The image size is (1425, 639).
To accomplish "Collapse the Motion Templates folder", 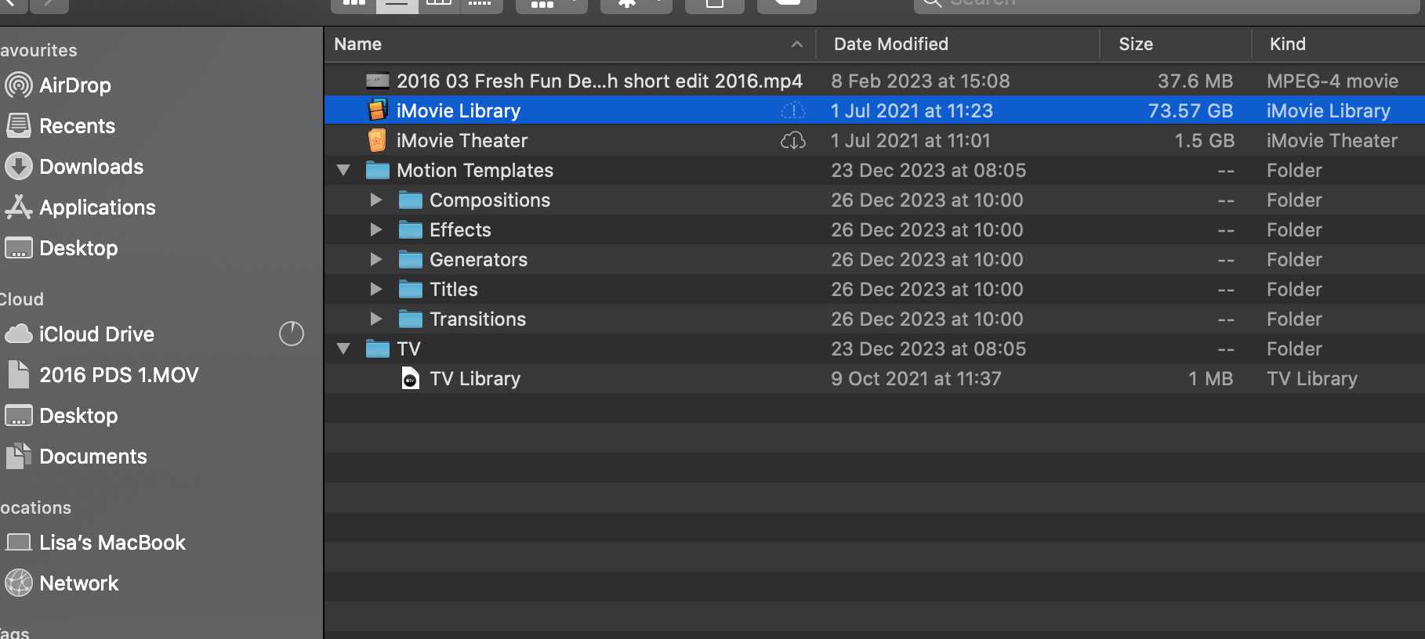I will (343, 170).
